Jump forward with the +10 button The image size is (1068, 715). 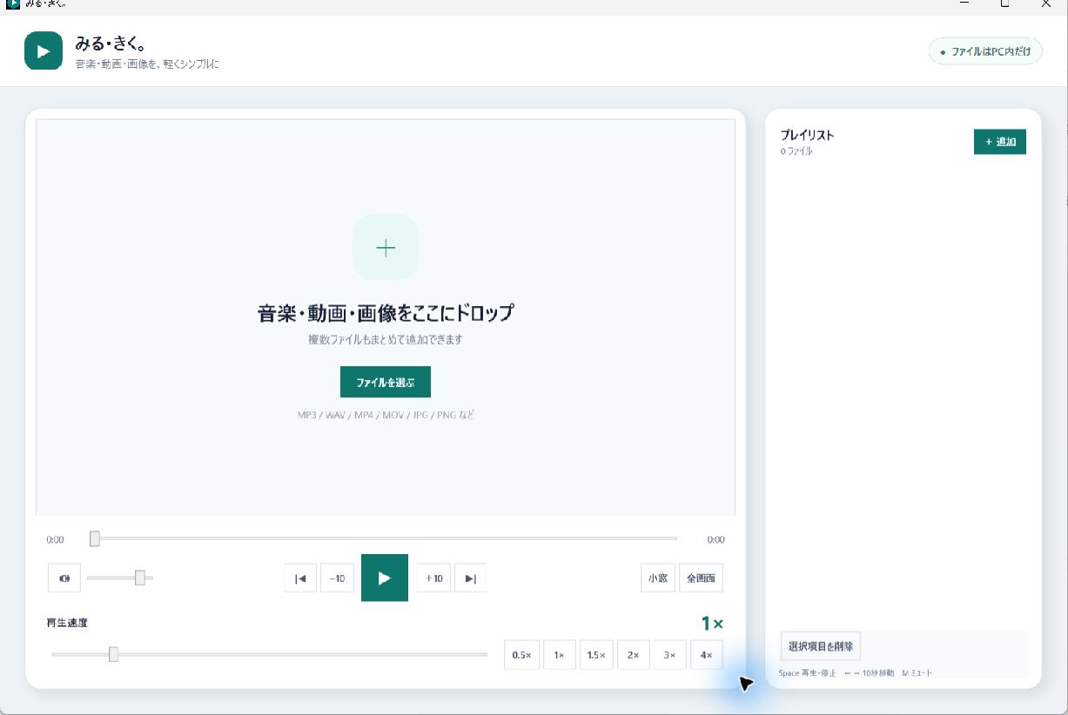click(433, 578)
